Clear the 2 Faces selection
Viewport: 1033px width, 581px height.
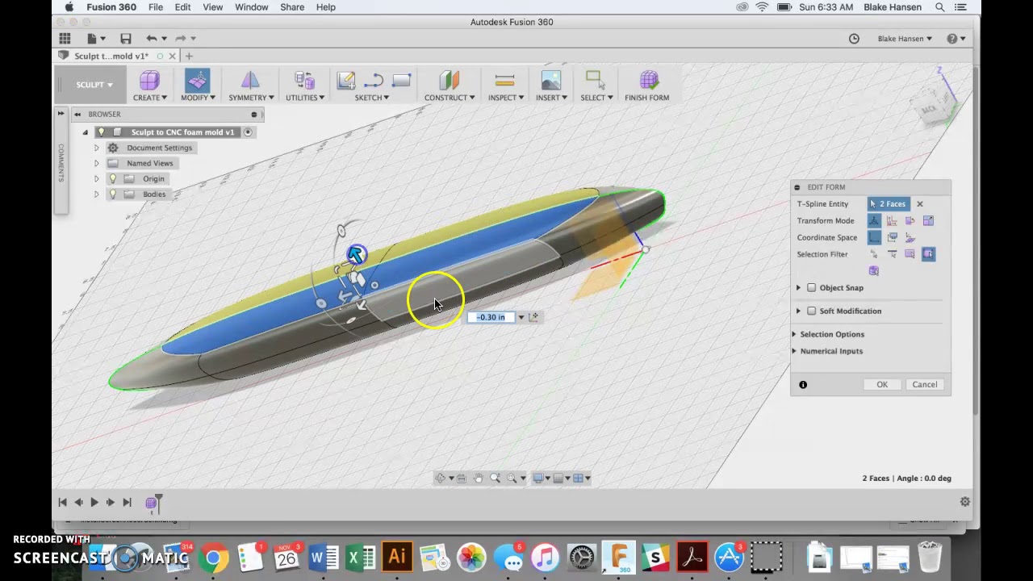(919, 204)
